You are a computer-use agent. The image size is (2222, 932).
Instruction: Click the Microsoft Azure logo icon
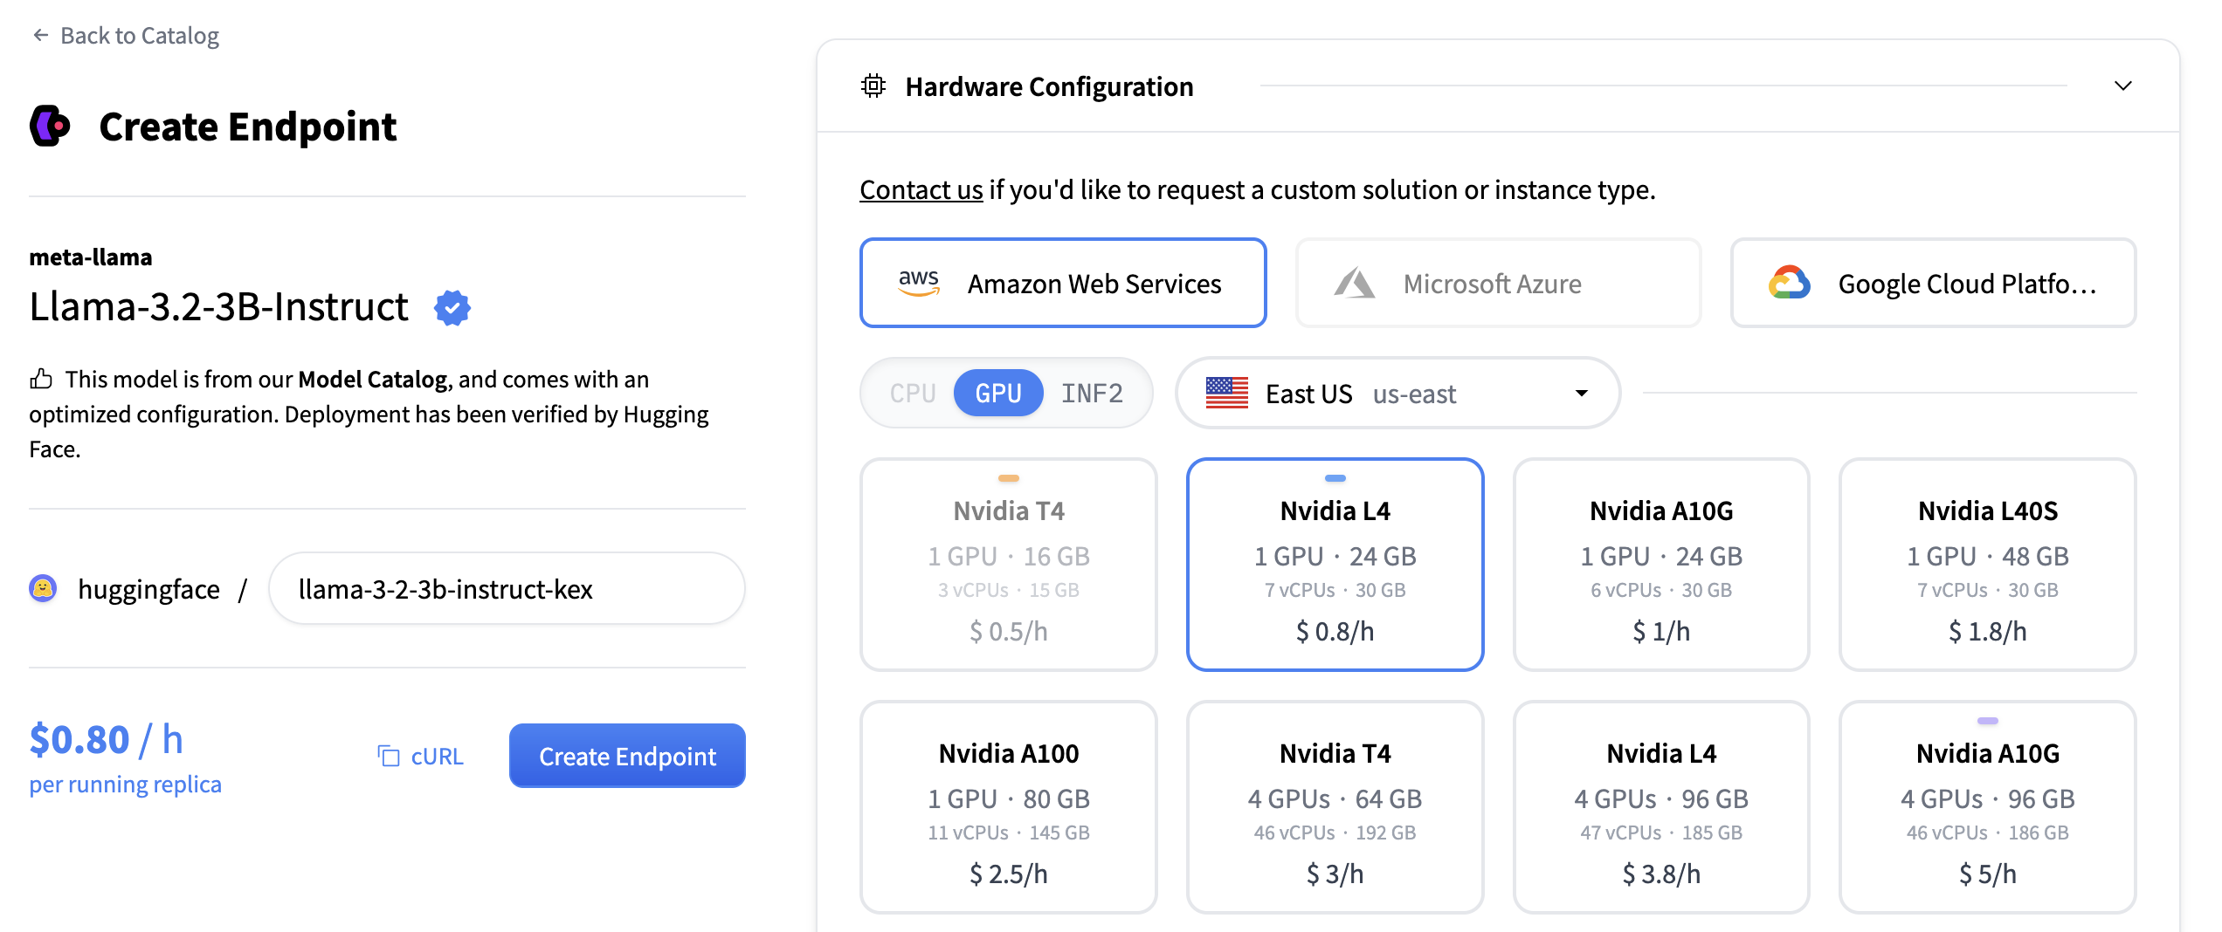click(1355, 283)
